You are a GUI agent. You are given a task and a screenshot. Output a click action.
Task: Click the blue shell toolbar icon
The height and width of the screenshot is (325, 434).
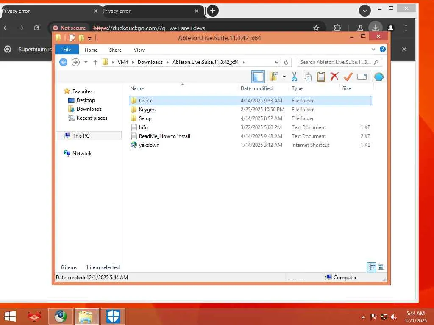378,77
